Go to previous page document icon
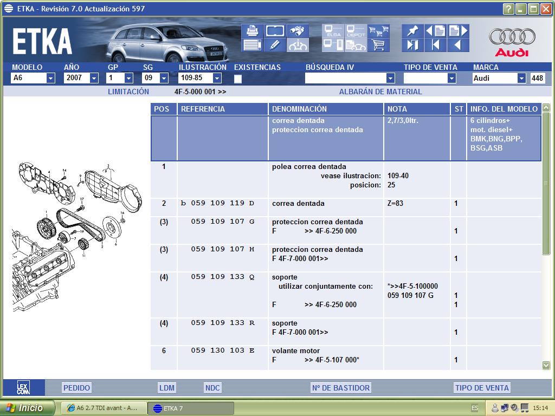 pyautogui.click(x=435, y=31)
